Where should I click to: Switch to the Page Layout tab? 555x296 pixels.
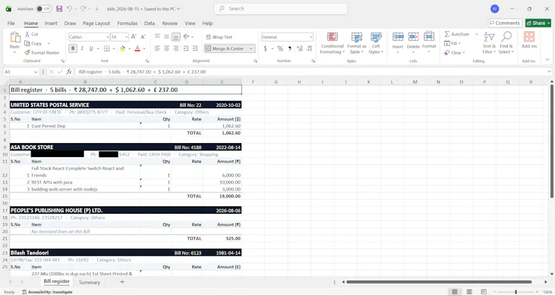96,23
